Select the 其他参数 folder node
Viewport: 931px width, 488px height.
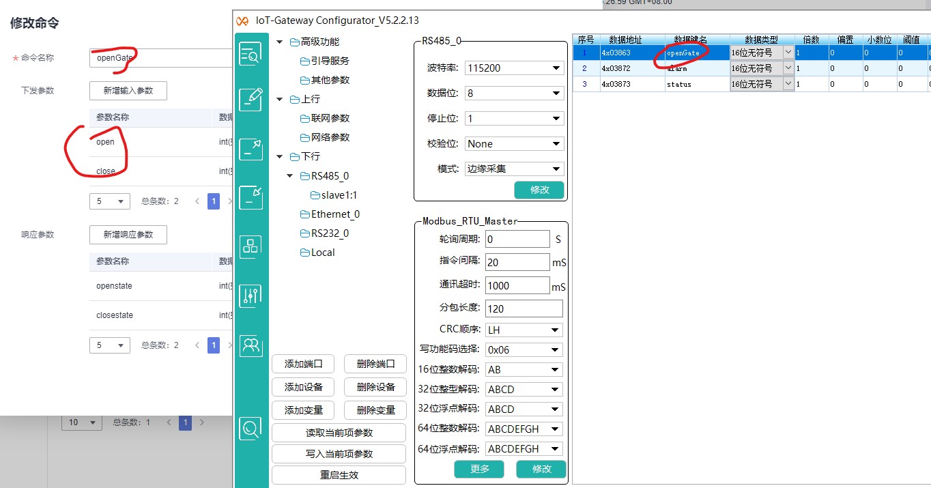325,80
